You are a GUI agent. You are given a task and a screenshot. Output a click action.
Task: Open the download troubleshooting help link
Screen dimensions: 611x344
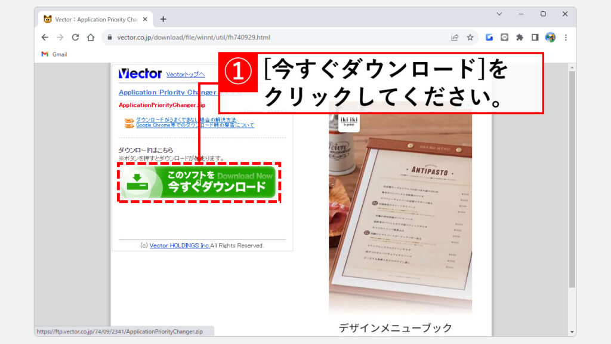pos(186,119)
